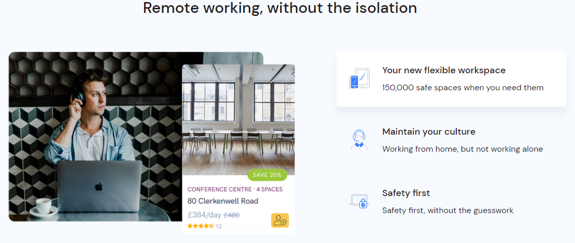Click the '12' reviews count

pos(219,226)
